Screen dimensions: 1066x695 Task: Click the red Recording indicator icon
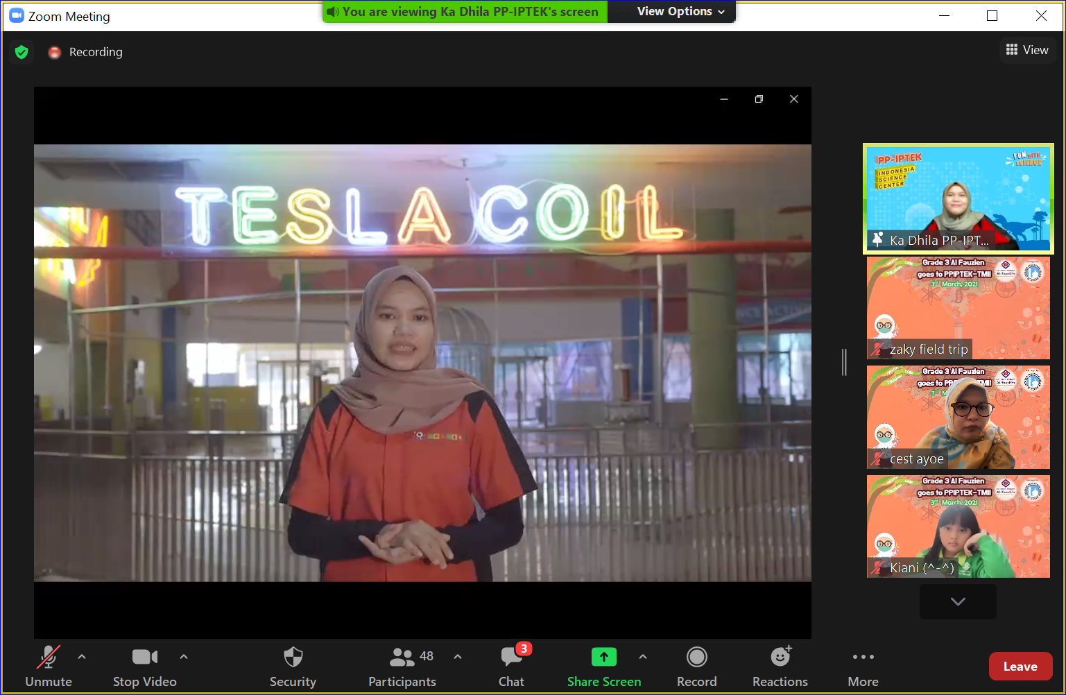(x=54, y=52)
